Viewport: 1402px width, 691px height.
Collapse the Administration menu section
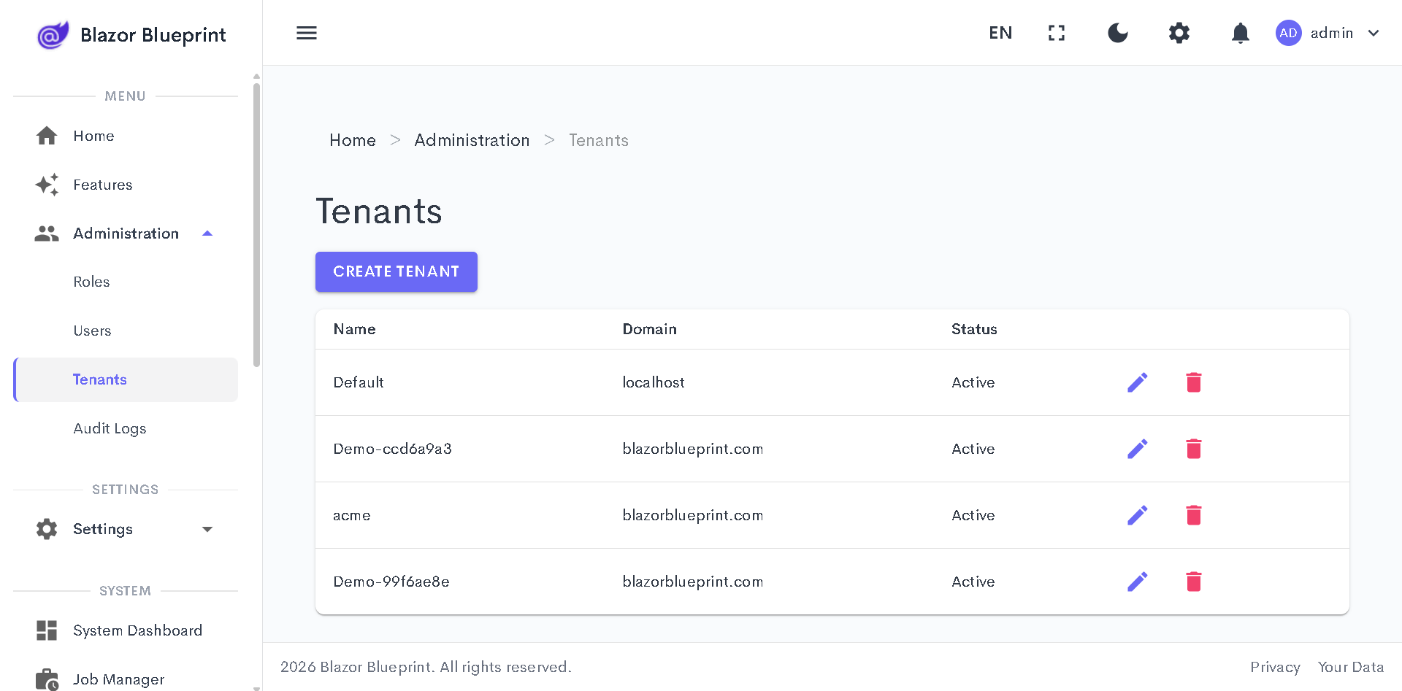207,233
